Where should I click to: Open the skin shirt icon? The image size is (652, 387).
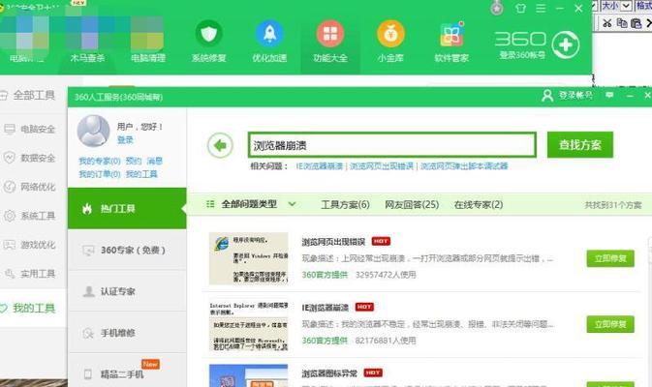pyautogui.click(x=520, y=8)
